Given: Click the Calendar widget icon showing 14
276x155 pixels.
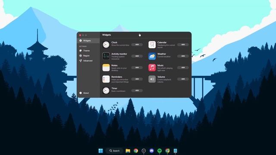Looking at the screenshot, I should click(152, 45).
